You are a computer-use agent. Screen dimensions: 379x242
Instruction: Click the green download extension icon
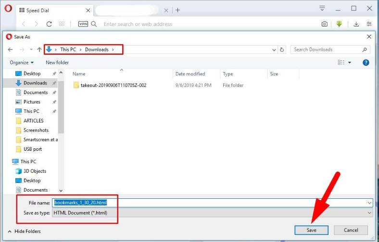(339, 24)
